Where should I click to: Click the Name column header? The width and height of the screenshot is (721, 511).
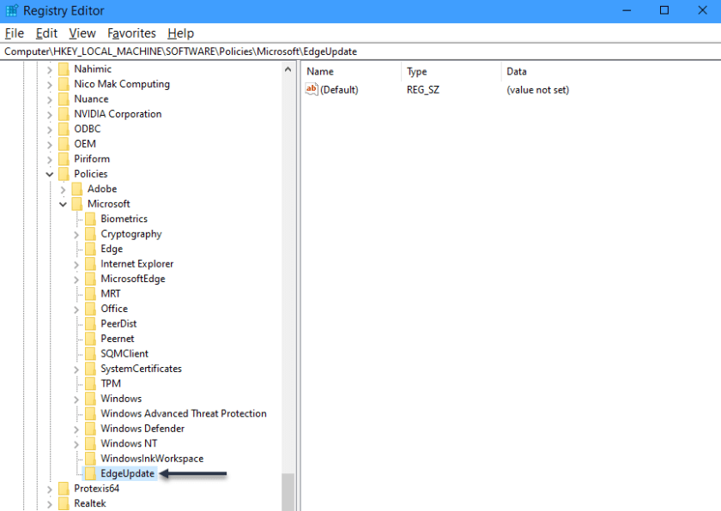[319, 71]
